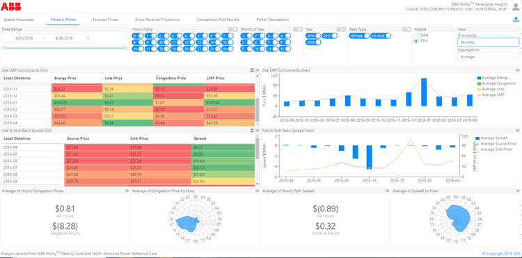Check select-all box for Hour of Day
The height and width of the screenshot is (258, 522).
[230, 29]
